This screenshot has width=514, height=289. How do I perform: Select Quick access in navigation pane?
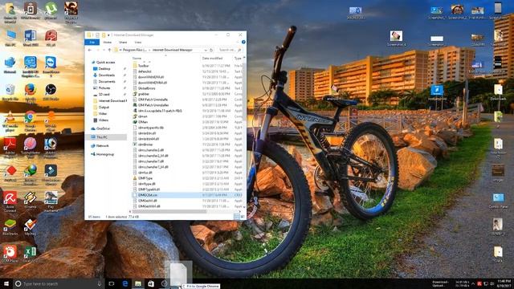click(105, 63)
